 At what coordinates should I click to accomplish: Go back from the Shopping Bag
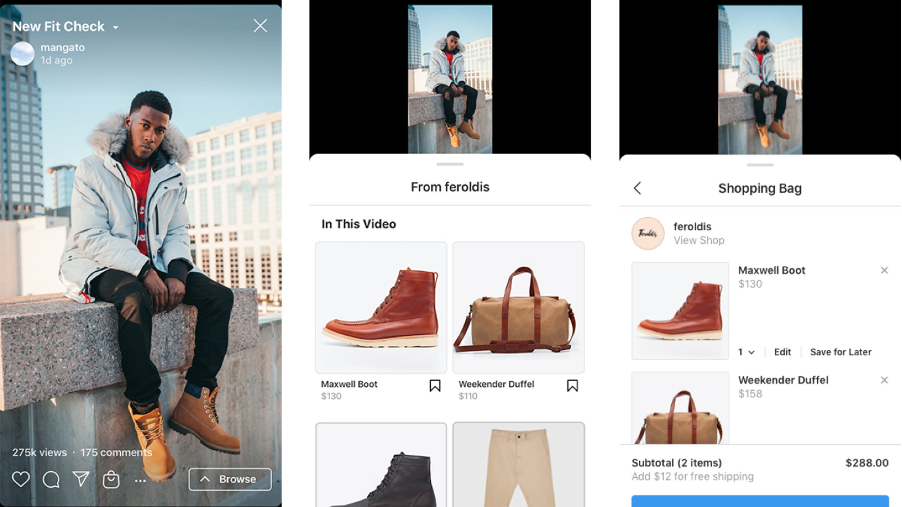[x=637, y=188]
